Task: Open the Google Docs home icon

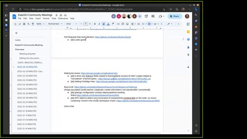Action: [x=14, y=16]
